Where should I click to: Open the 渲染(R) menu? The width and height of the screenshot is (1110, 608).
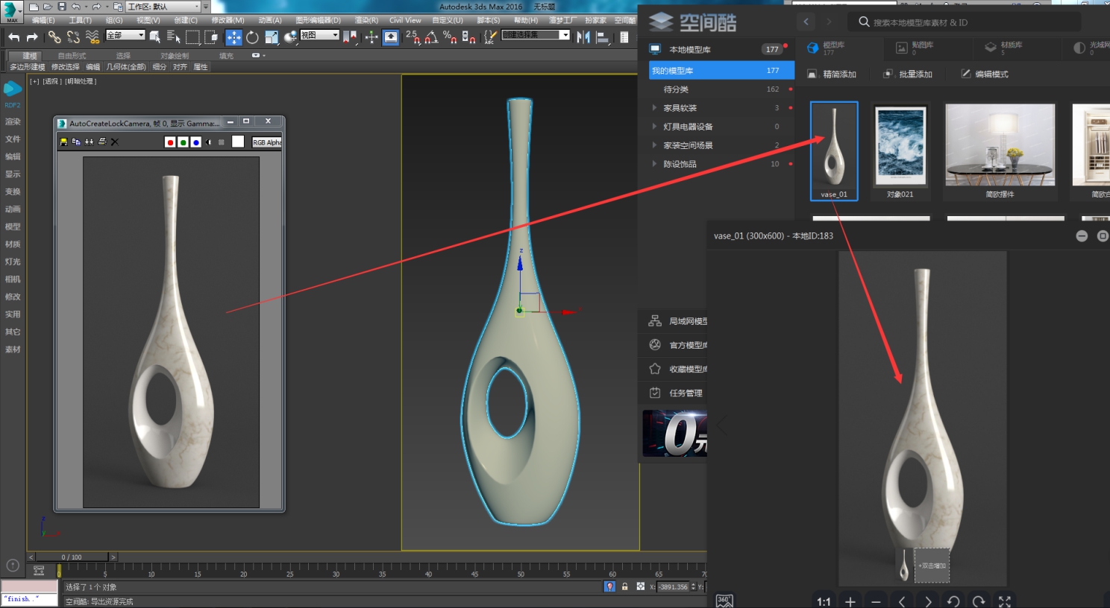tap(366, 20)
